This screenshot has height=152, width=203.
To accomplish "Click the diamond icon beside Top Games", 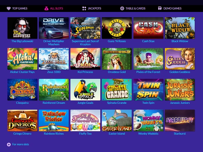I will (x=9, y=9).
